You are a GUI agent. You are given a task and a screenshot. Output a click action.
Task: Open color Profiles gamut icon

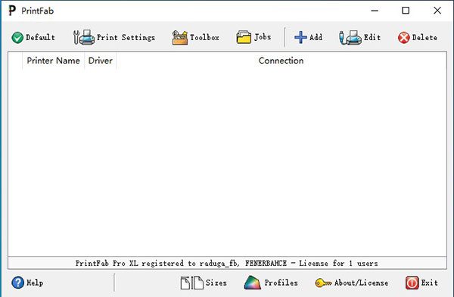point(253,283)
